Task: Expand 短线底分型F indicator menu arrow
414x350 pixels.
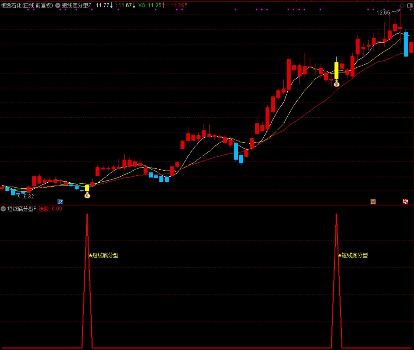Action: [x=3, y=209]
